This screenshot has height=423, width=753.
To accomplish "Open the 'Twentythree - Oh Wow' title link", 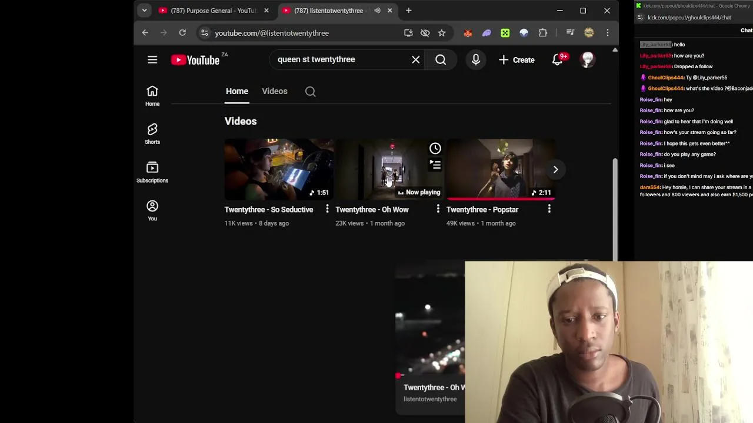I will pyautogui.click(x=372, y=210).
